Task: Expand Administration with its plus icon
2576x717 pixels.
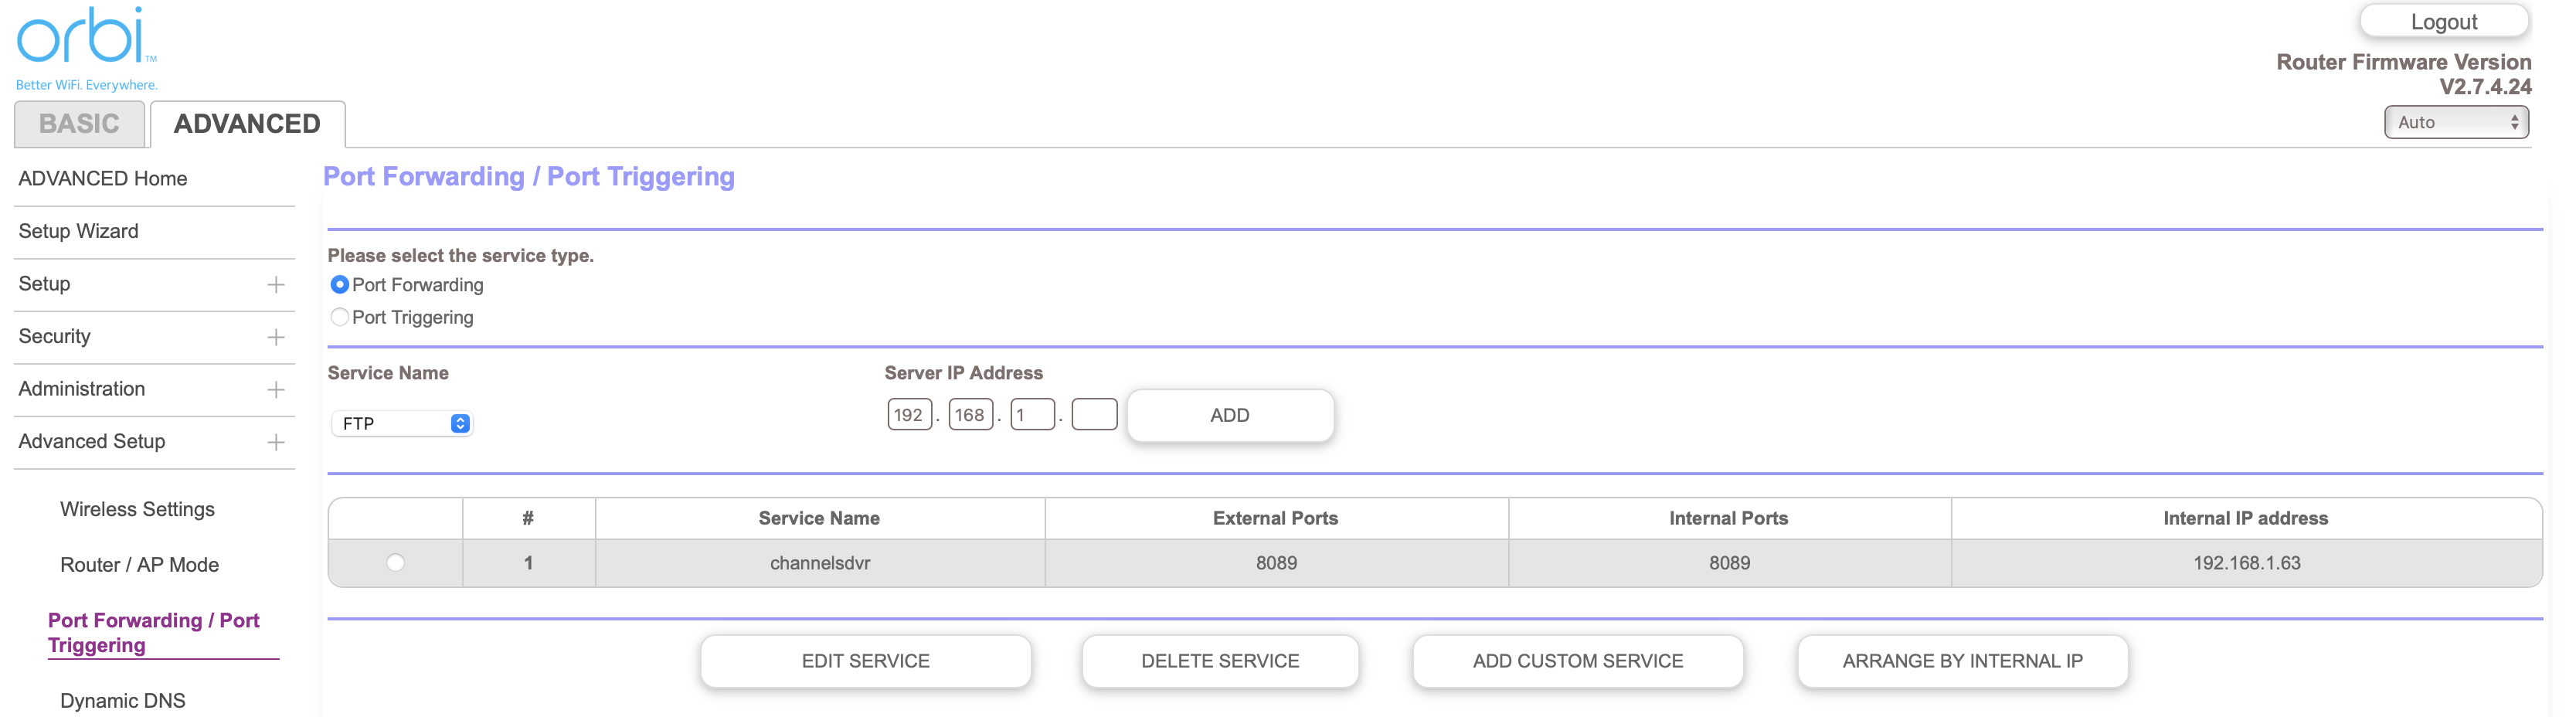Action: [x=276, y=390]
